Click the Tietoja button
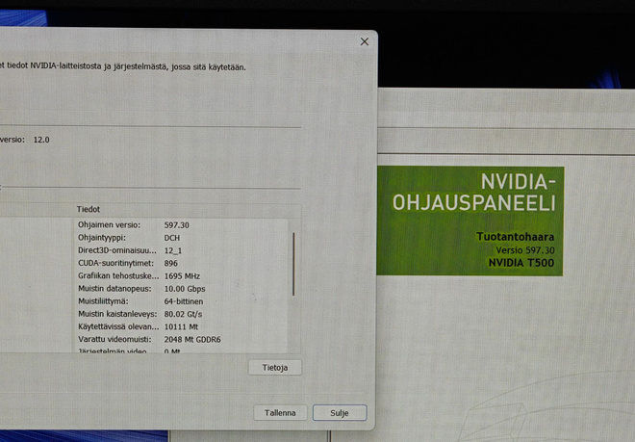The height and width of the screenshot is (442, 635). [275, 368]
